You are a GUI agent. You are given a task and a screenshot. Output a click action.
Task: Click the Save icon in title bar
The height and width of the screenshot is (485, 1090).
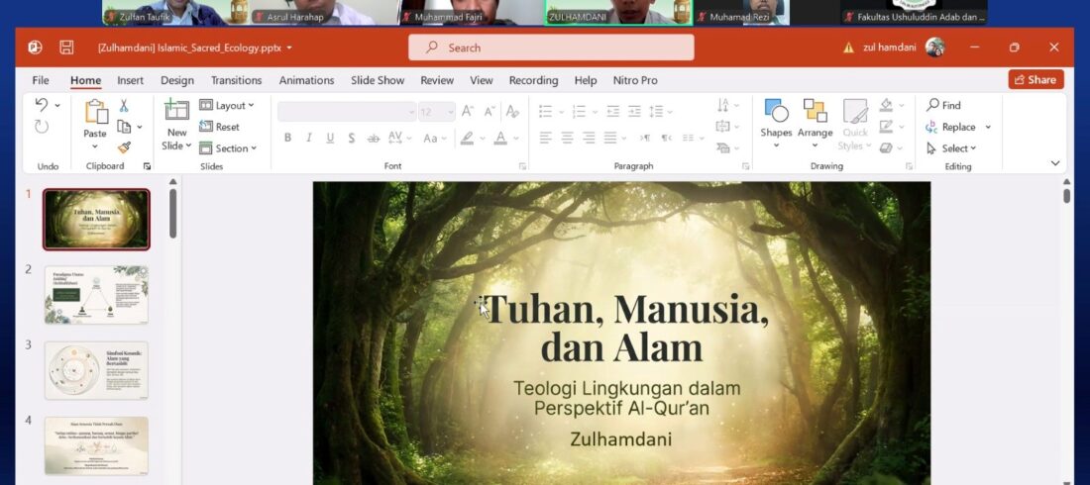tap(66, 48)
